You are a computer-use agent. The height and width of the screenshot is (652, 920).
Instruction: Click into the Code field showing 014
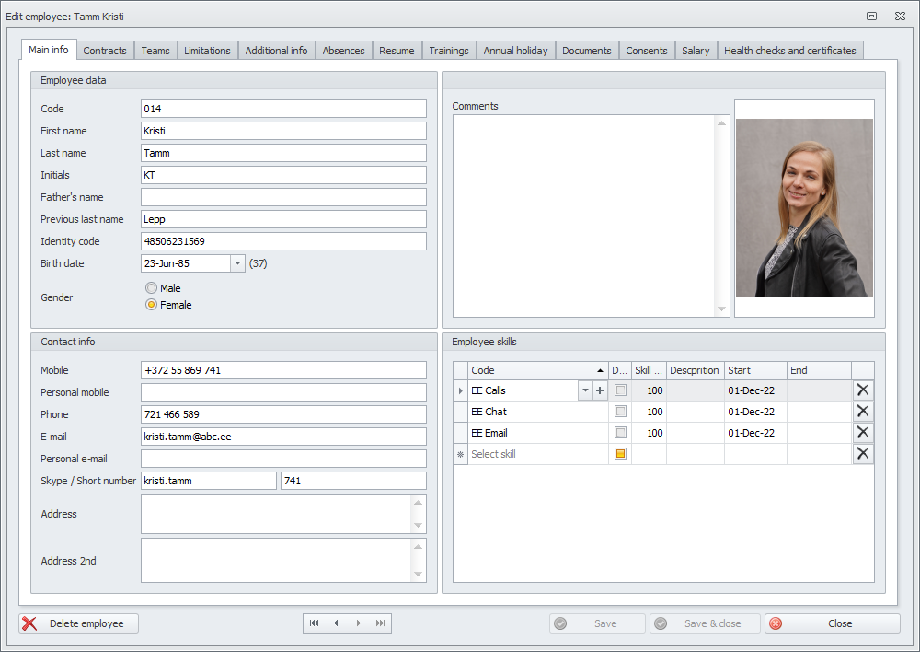[x=283, y=109]
